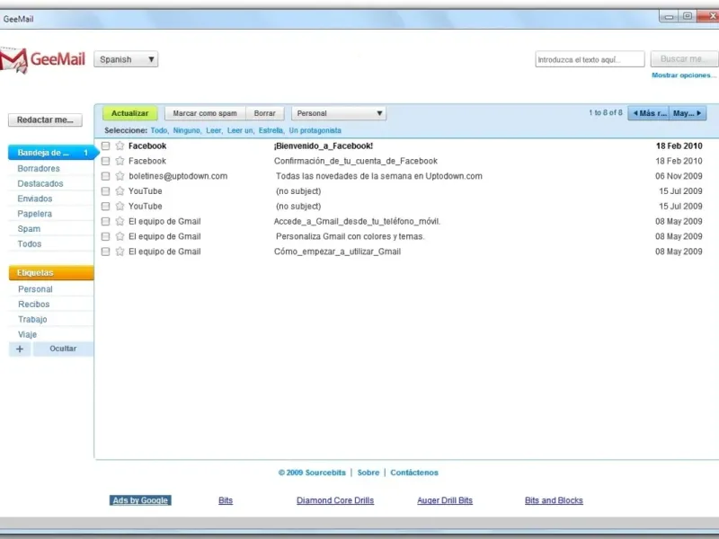Go to Más recientes page
The height and width of the screenshot is (539, 719).
(x=648, y=113)
